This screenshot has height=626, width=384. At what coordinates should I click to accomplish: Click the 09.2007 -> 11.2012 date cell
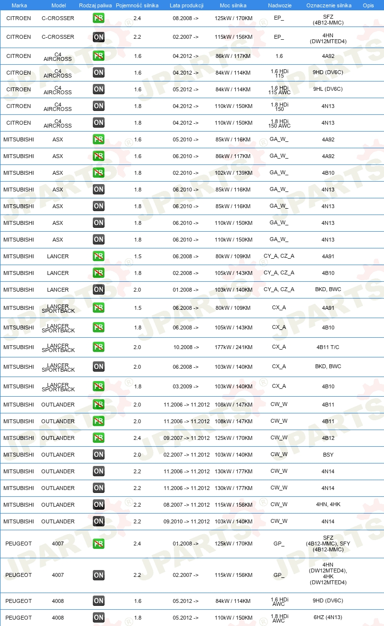coord(187,438)
